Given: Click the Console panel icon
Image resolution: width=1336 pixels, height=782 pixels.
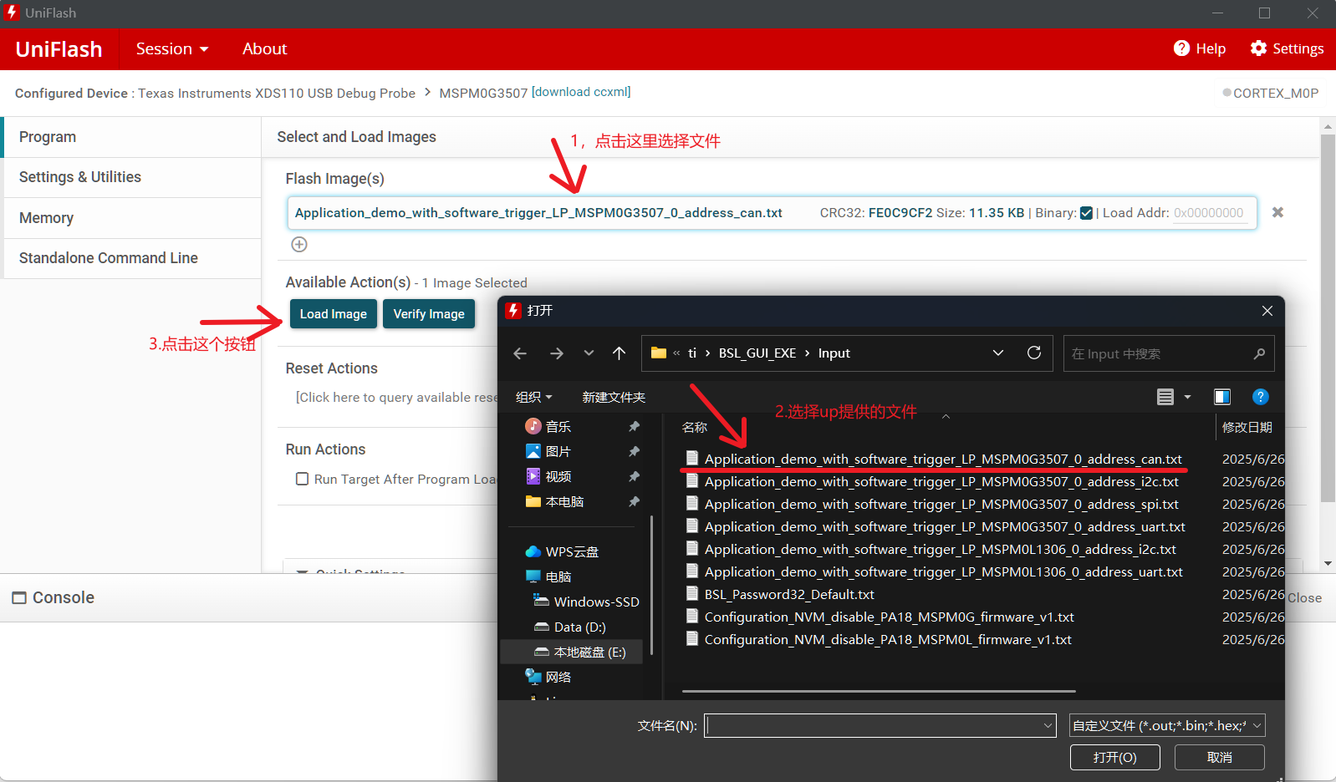Looking at the screenshot, I should (x=19, y=598).
